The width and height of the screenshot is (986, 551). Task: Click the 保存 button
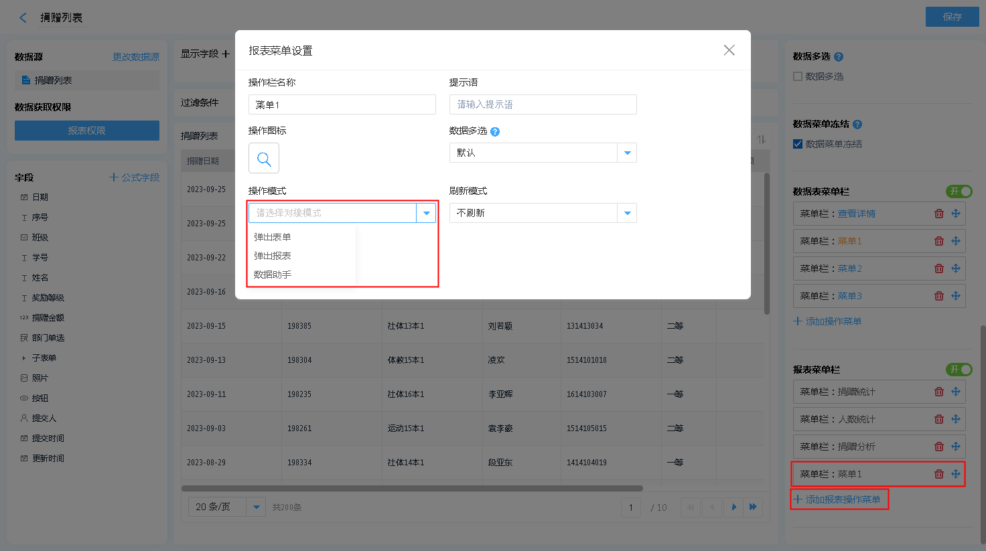click(952, 17)
